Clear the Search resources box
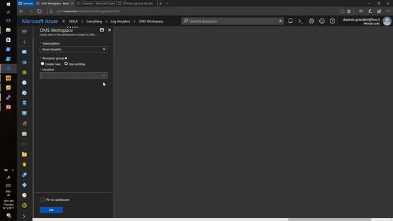 click(280, 21)
